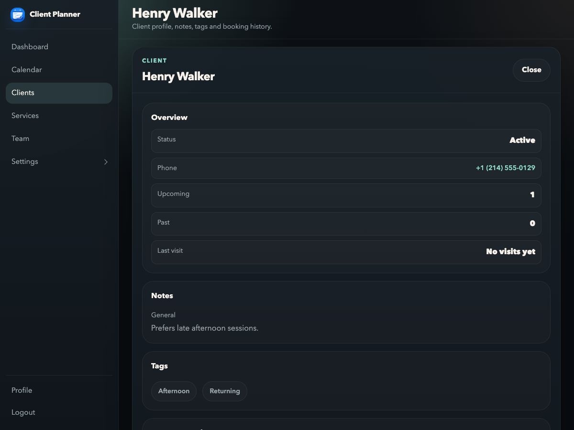Select the Returning tag
The image size is (574, 430).
click(225, 391)
